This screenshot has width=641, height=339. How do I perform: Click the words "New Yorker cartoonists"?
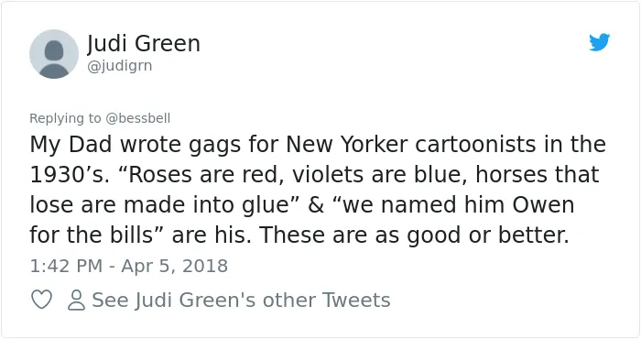pos(411,145)
